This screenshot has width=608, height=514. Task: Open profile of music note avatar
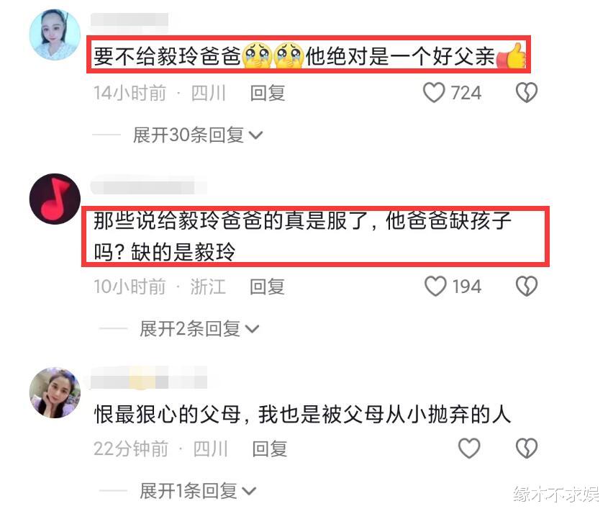tap(55, 199)
